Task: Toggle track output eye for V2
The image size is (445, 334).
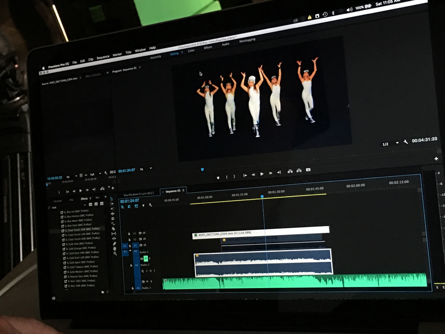Action: point(144,239)
